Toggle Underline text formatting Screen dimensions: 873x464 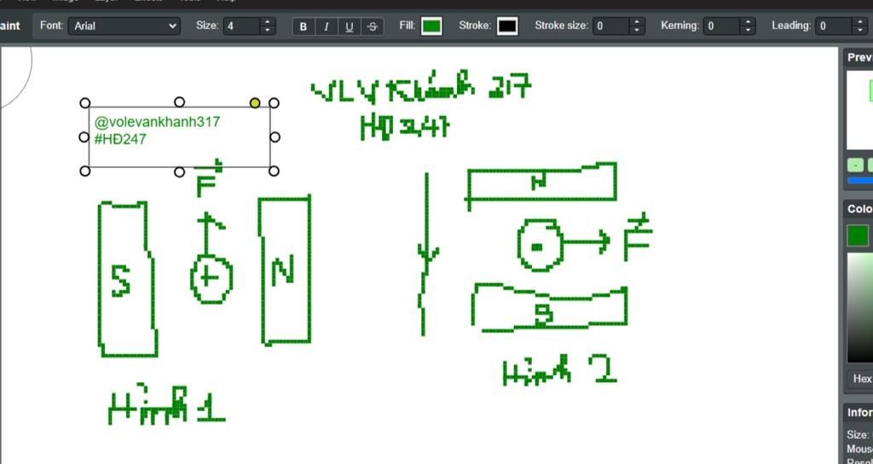coord(349,26)
